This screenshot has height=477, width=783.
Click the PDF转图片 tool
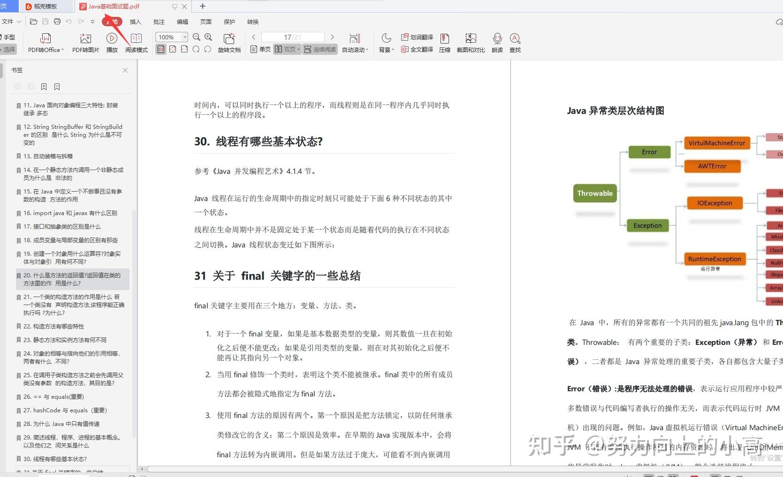pyautogui.click(x=85, y=43)
